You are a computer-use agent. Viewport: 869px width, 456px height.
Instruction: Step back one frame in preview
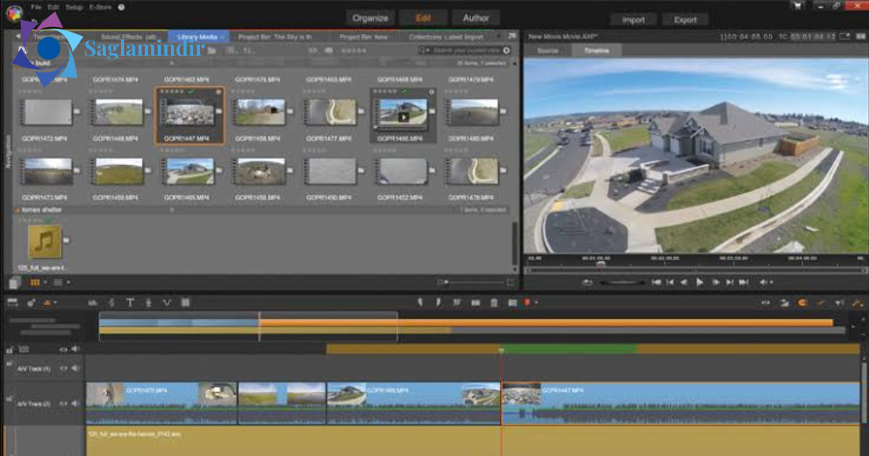coord(684,282)
